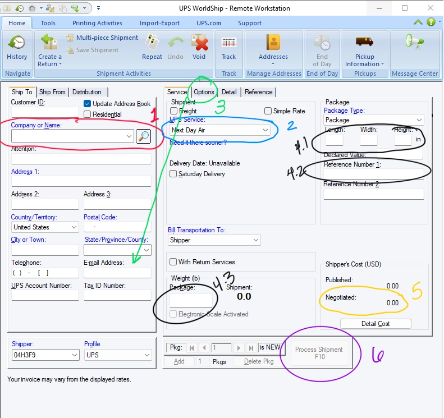Click Need it there sooner link
This screenshot has height=418, width=444.
tap(198, 143)
